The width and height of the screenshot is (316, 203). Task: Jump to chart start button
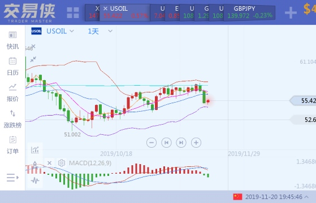click(166, 143)
